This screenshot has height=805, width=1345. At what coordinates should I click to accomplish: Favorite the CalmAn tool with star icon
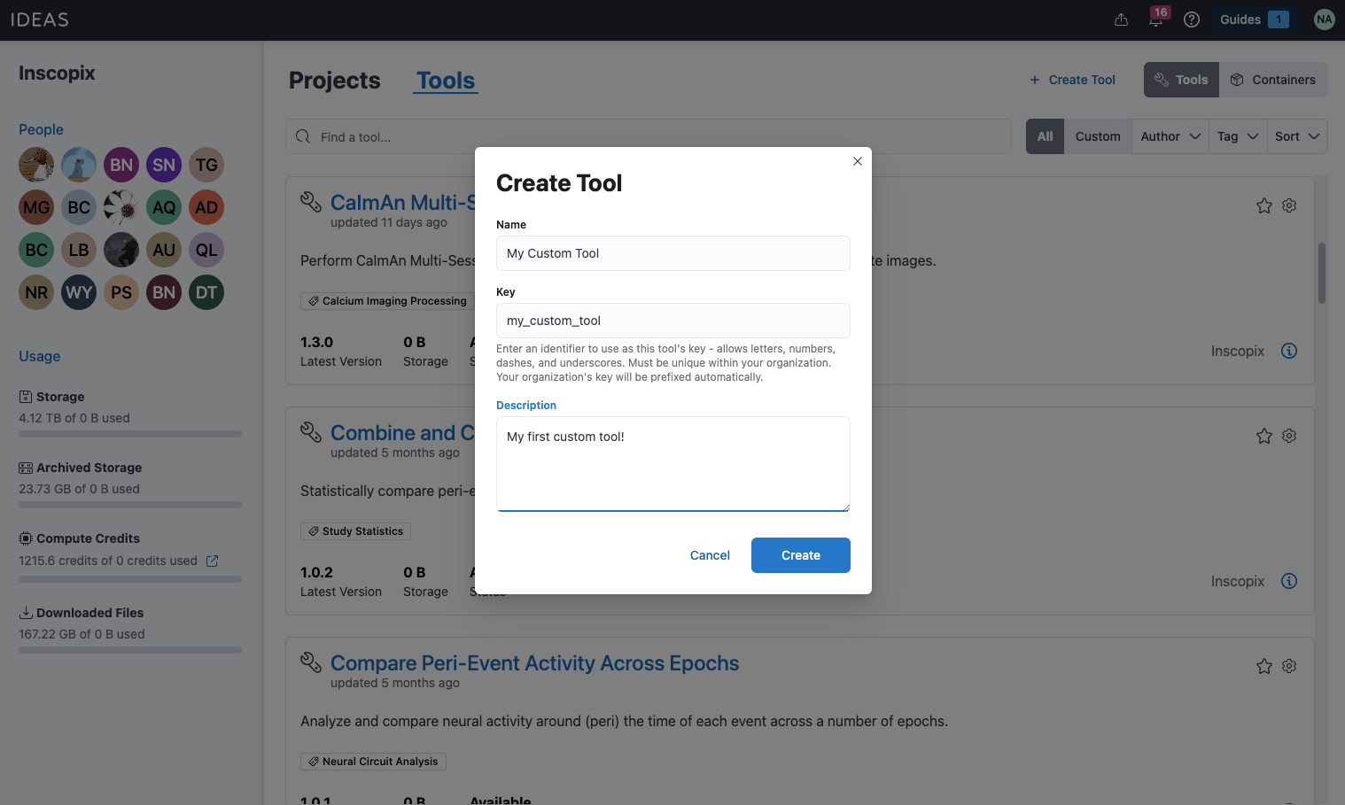tap(1264, 205)
